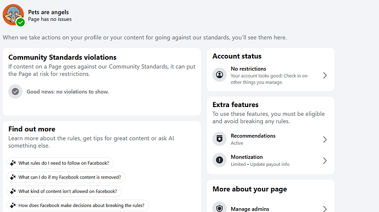Image resolution: width=379 pixels, height=212 pixels.
Task: Click Limited • Update payout info text
Action: point(260,164)
